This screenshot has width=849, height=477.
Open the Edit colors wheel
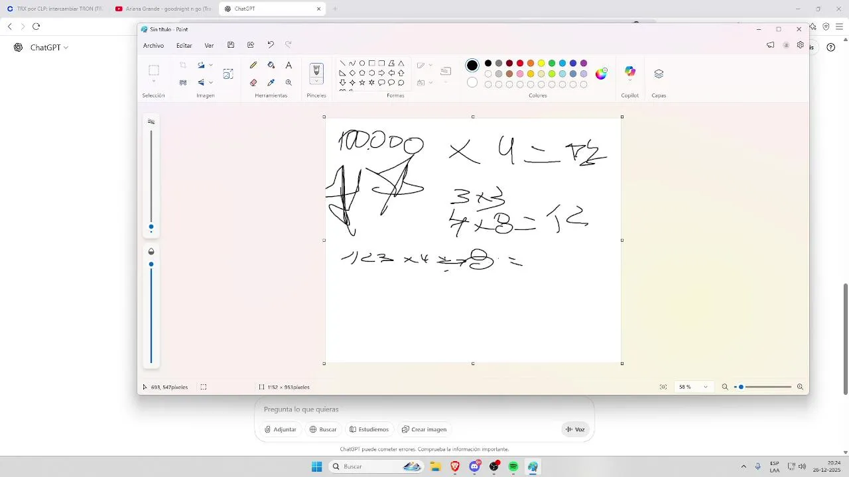601,74
